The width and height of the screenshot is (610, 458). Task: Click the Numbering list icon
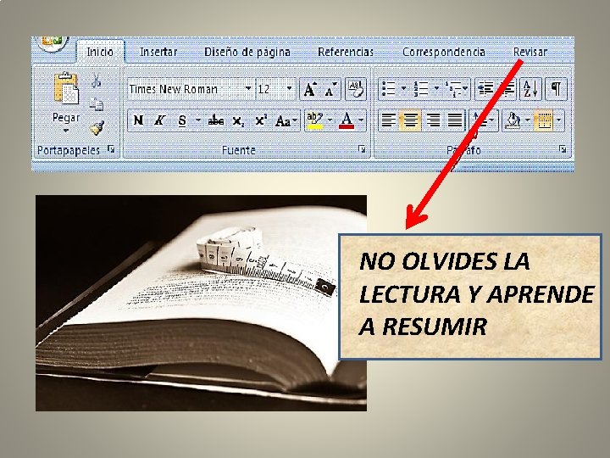click(x=420, y=89)
